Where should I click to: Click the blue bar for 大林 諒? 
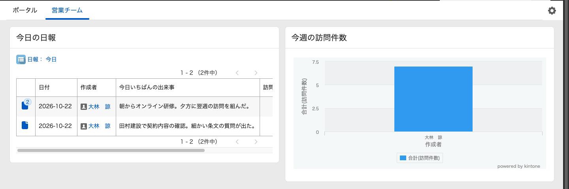(433, 99)
